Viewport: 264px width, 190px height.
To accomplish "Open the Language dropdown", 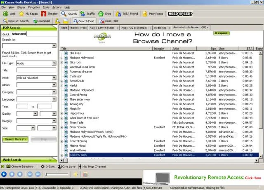I will [x=54, y=99].
